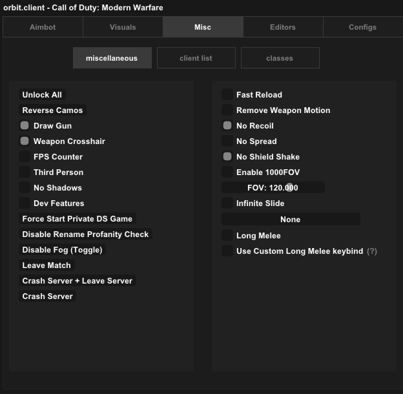Click the Disable Fog (Toggle) button
This screenshot has height=394, width=403.
pos(62,250)
